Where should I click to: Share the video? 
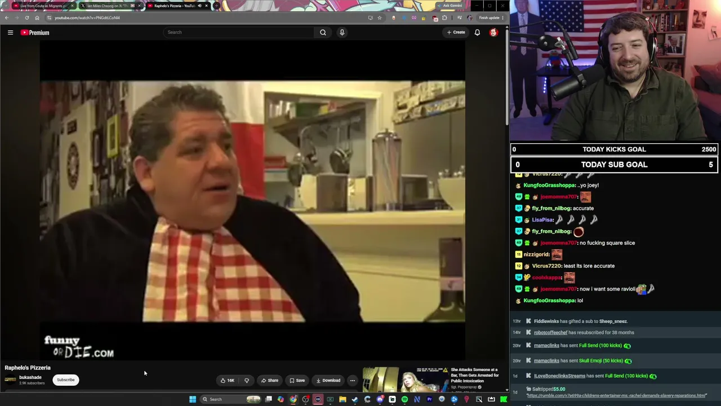(270, 380)
